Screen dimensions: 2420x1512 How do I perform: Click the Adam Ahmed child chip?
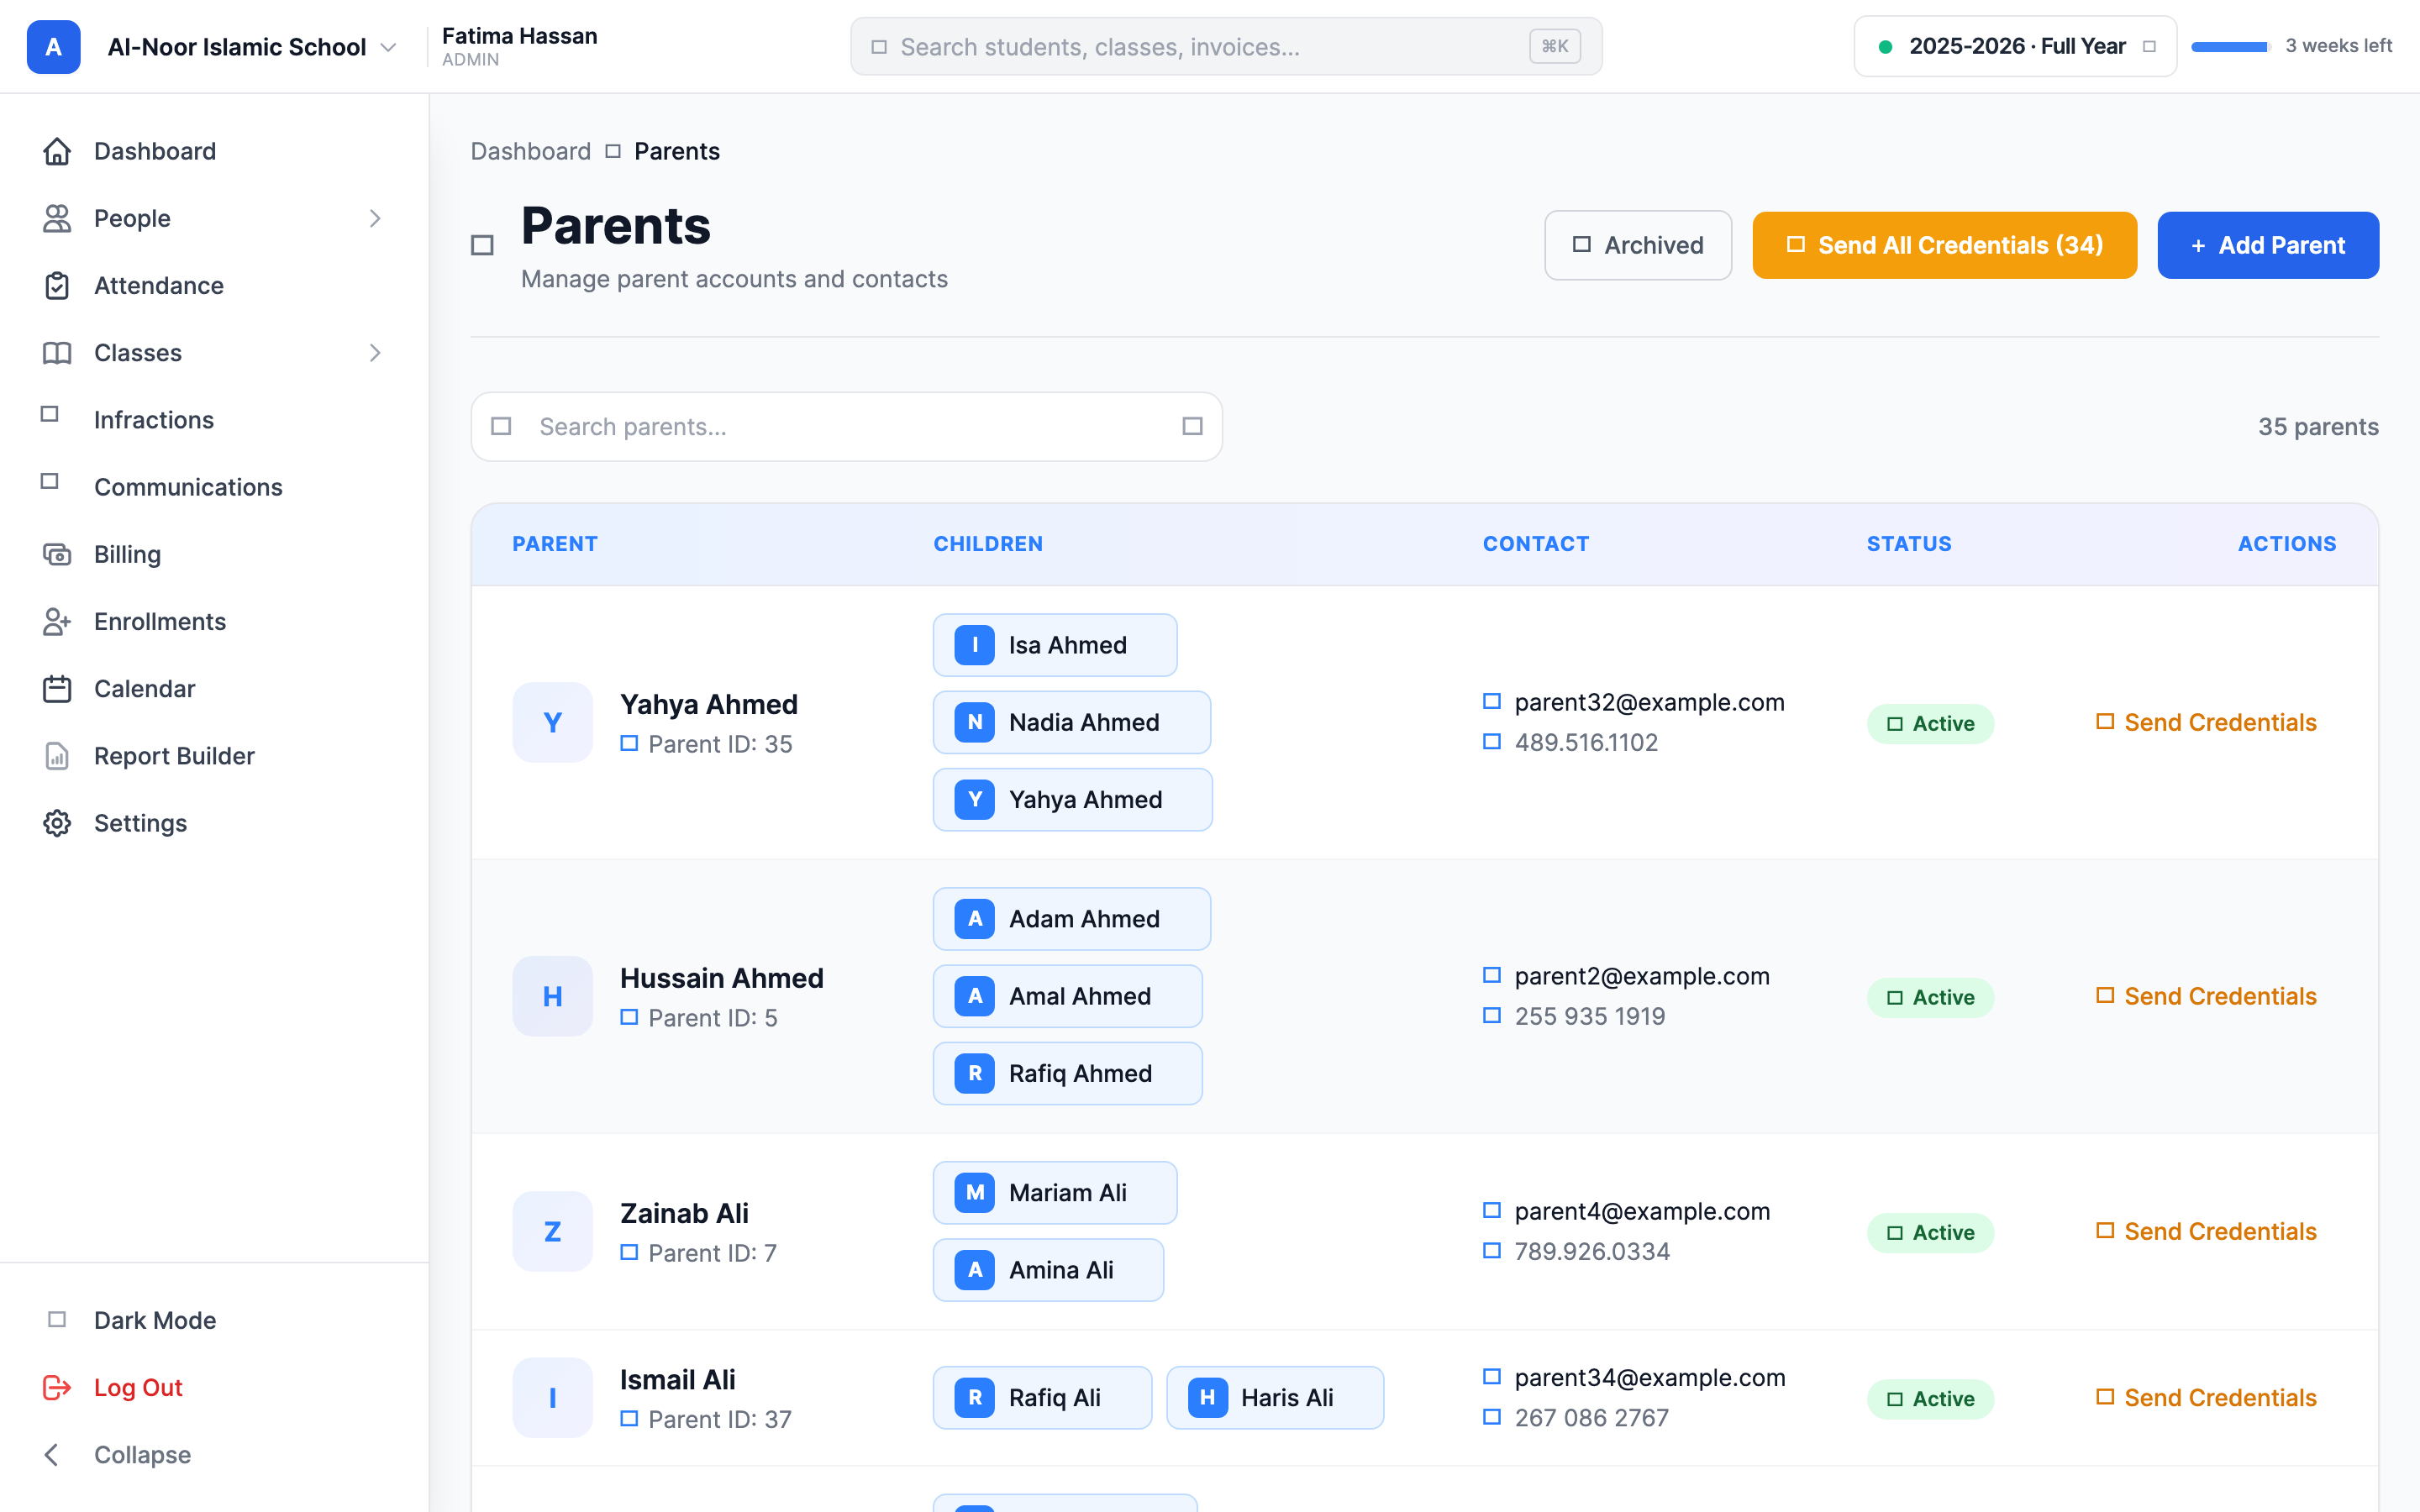(x=1072, y=919)
